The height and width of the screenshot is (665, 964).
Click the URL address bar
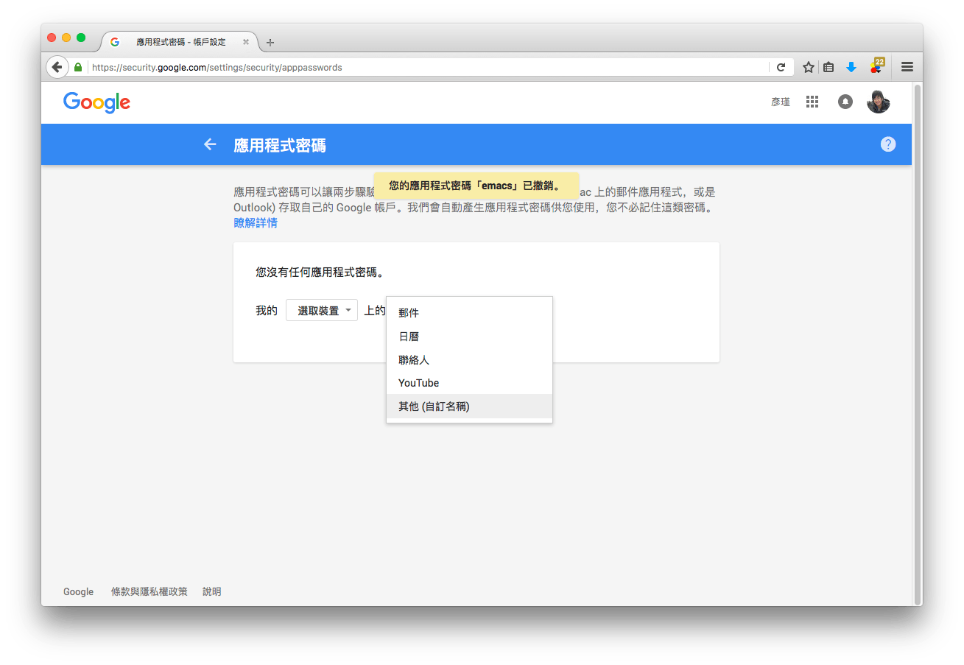[x=427, y=67]
